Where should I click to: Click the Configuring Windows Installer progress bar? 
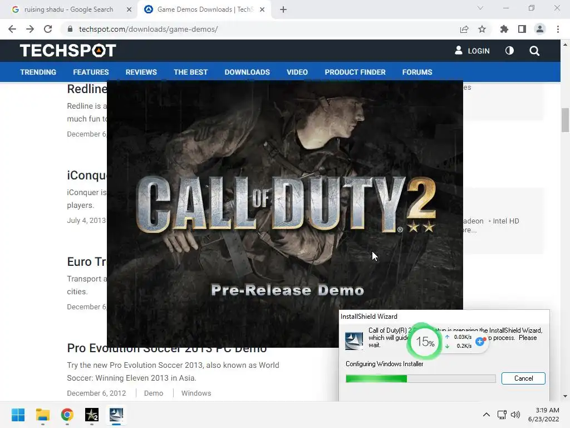(x=421, y=378)
